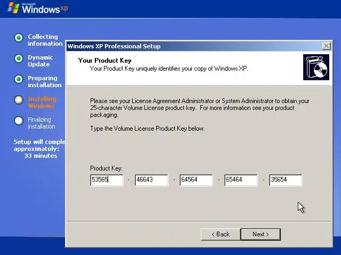Focus the first product key field 53565

point(107,180)
